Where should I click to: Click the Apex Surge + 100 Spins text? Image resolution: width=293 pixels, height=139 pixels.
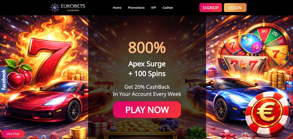click(147, 69)
